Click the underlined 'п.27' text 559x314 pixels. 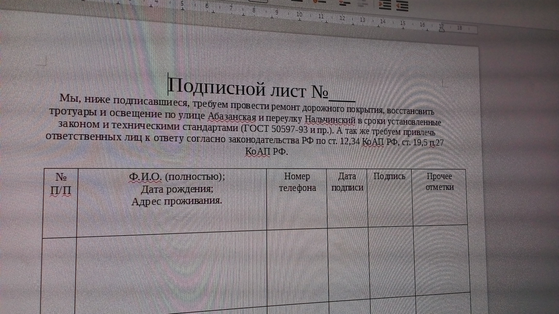(x=437, y=143)
